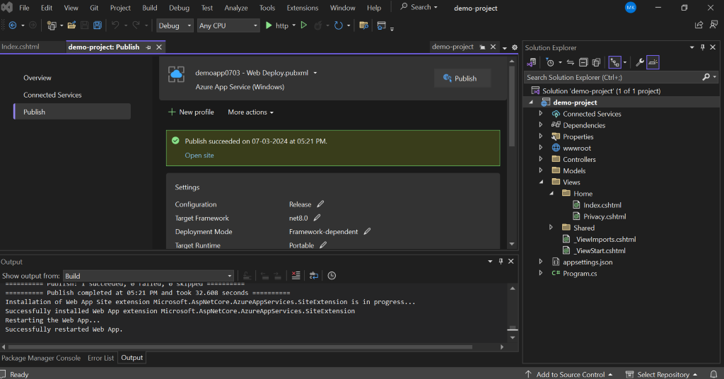Edit Target Runtime Portable pencil icon
Image resolution: width=724 pixels, height=379 pixels.
323,245
